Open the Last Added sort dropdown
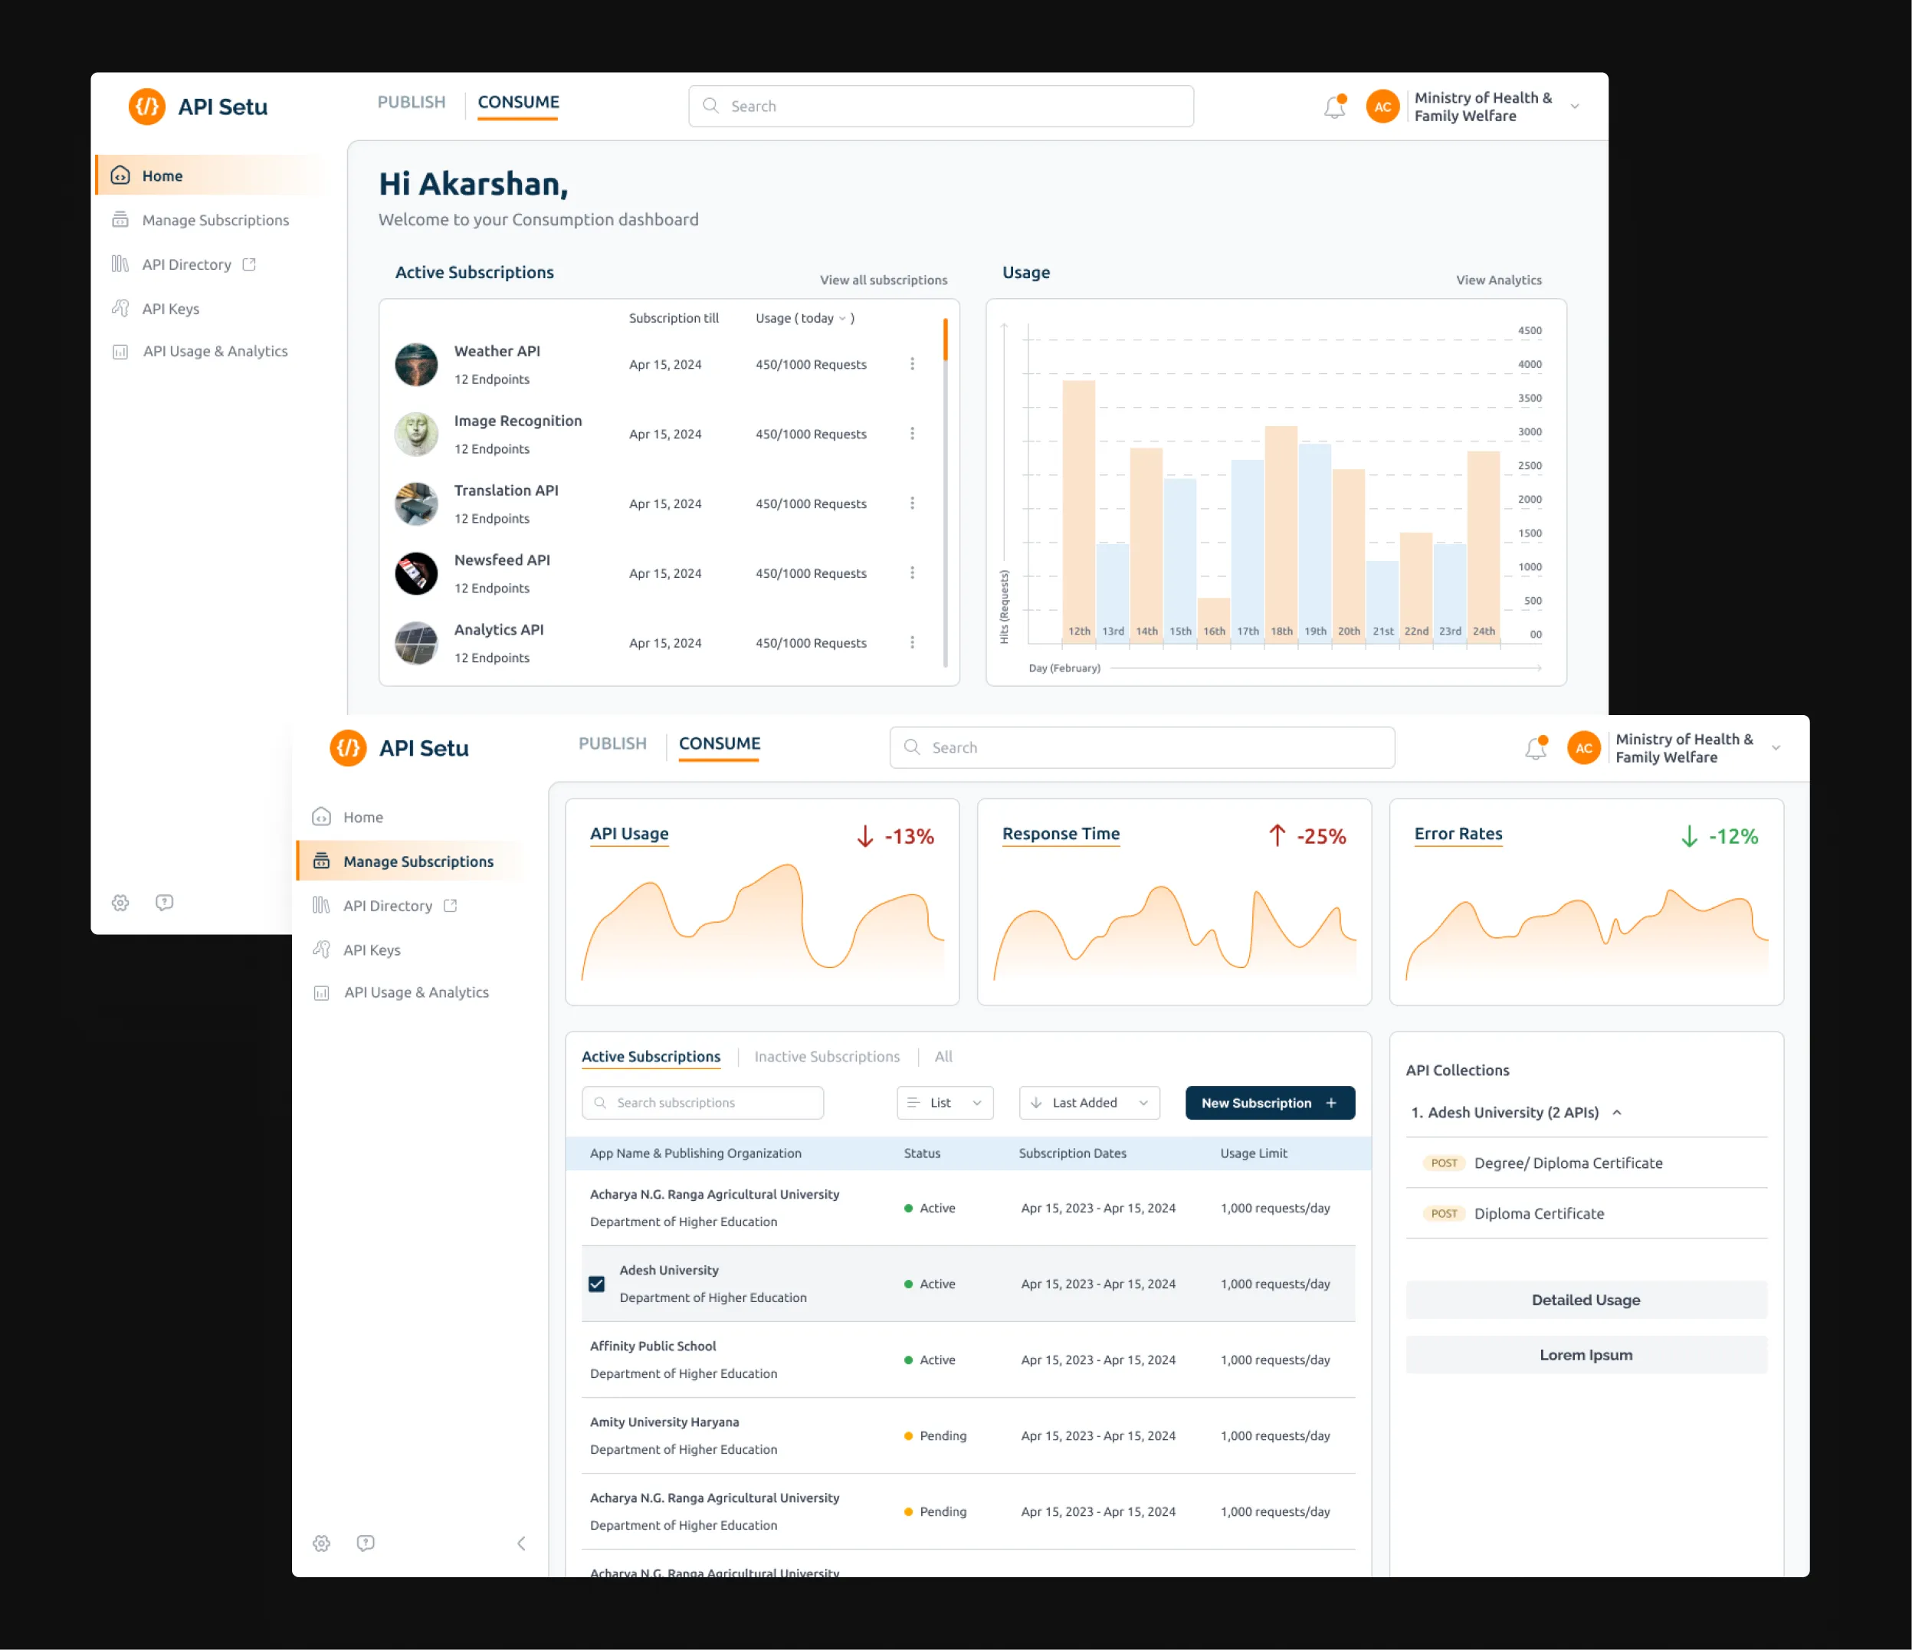The image size is (1912, 1650). [1089, 1103]
